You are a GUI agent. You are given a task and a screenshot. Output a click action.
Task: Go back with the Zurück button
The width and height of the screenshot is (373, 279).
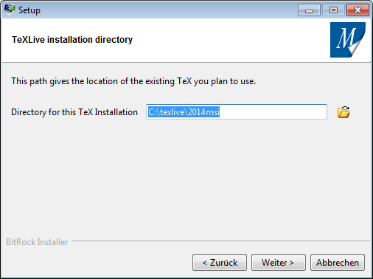220,263
